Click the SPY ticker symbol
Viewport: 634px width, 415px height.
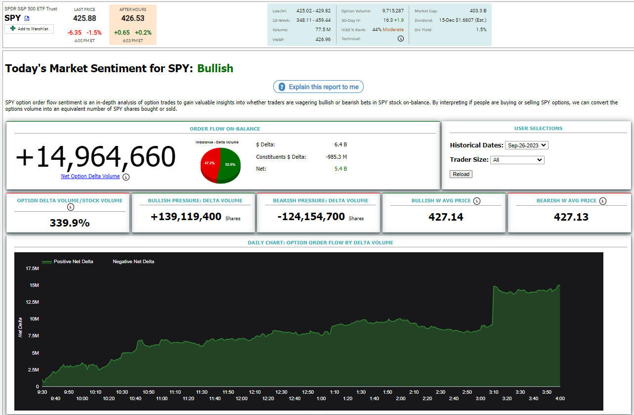(13, 18)
